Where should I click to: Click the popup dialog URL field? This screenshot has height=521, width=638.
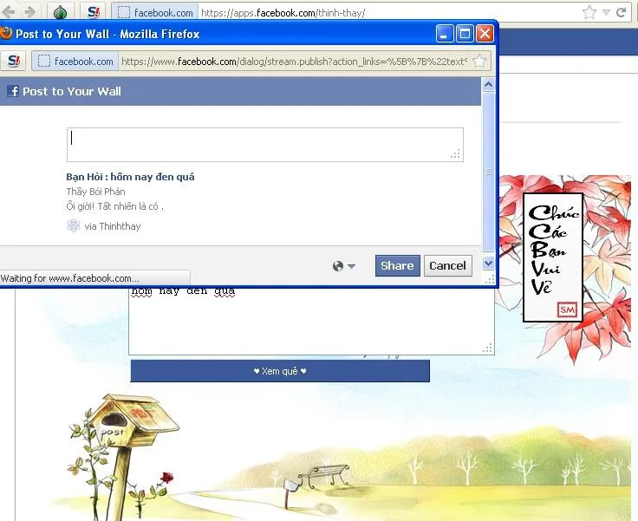(294, 62)
